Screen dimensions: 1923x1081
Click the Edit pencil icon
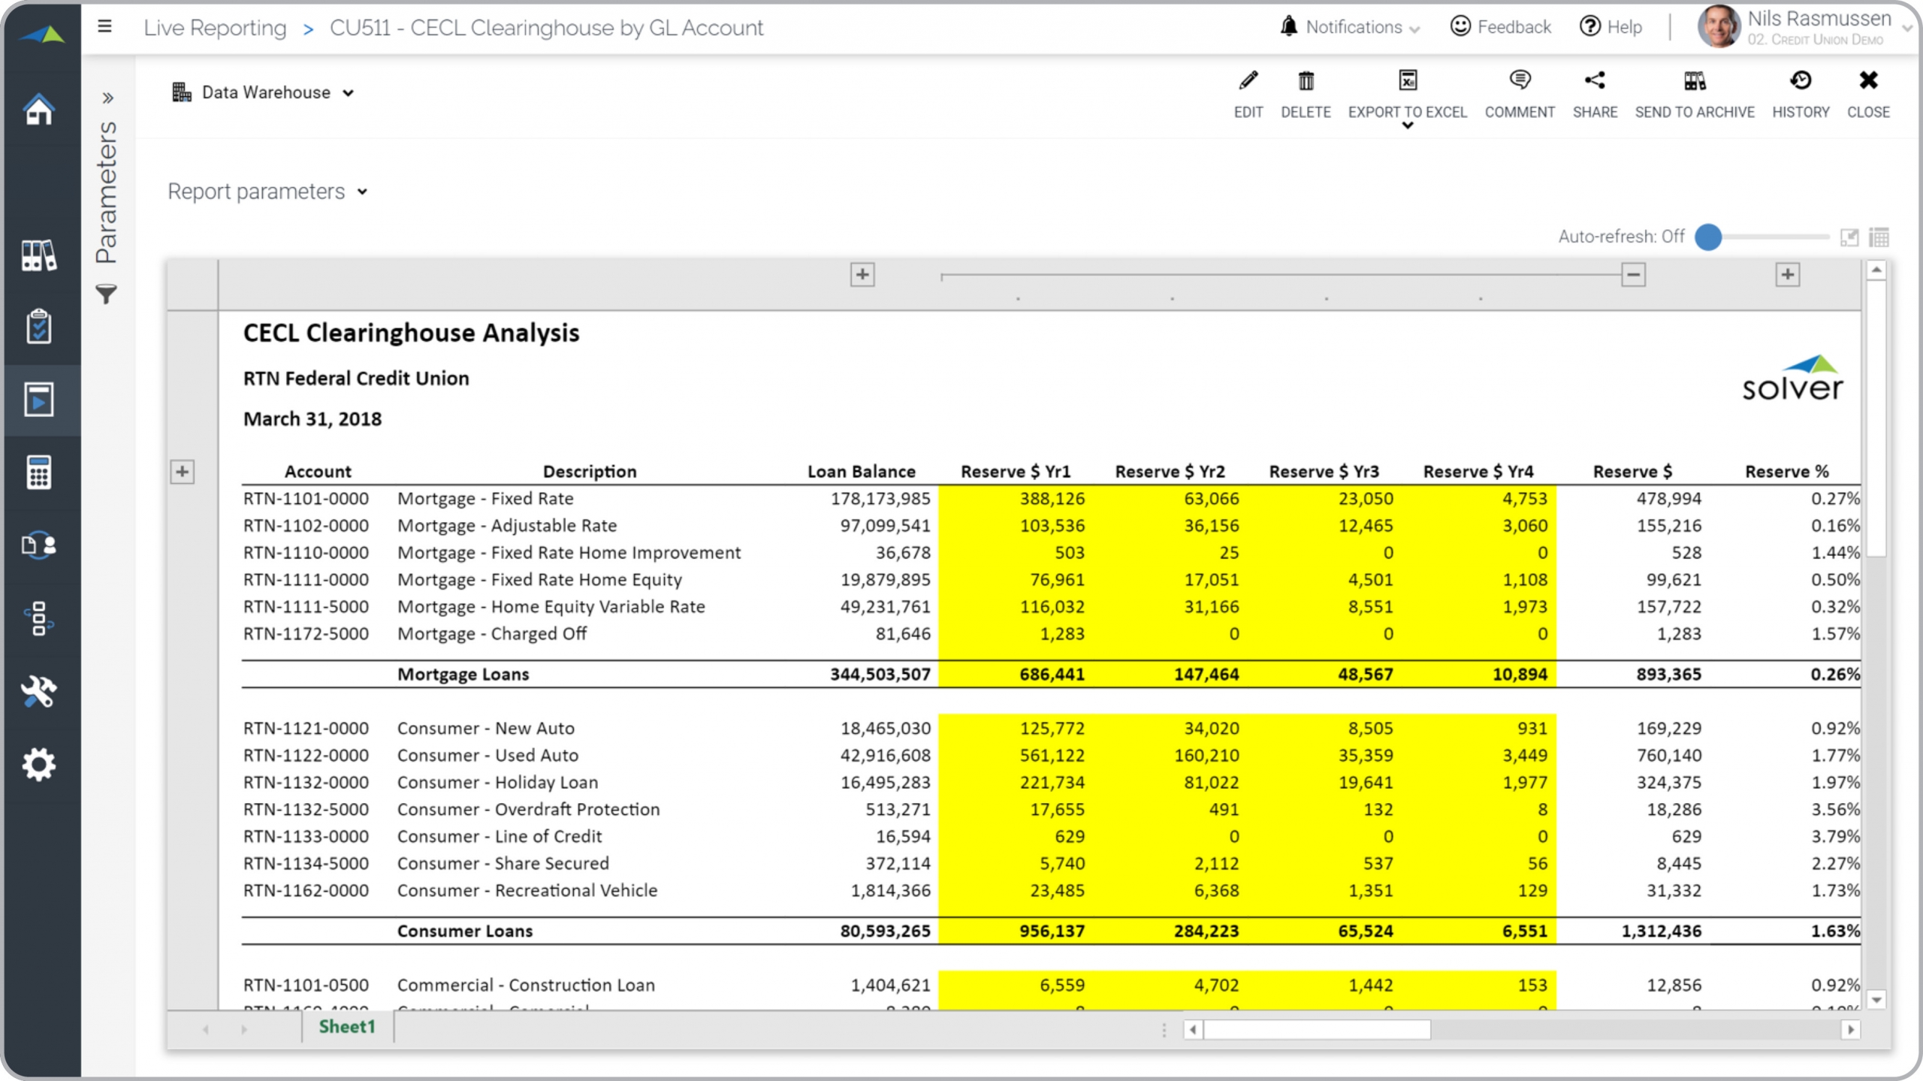click(1248, 81)
